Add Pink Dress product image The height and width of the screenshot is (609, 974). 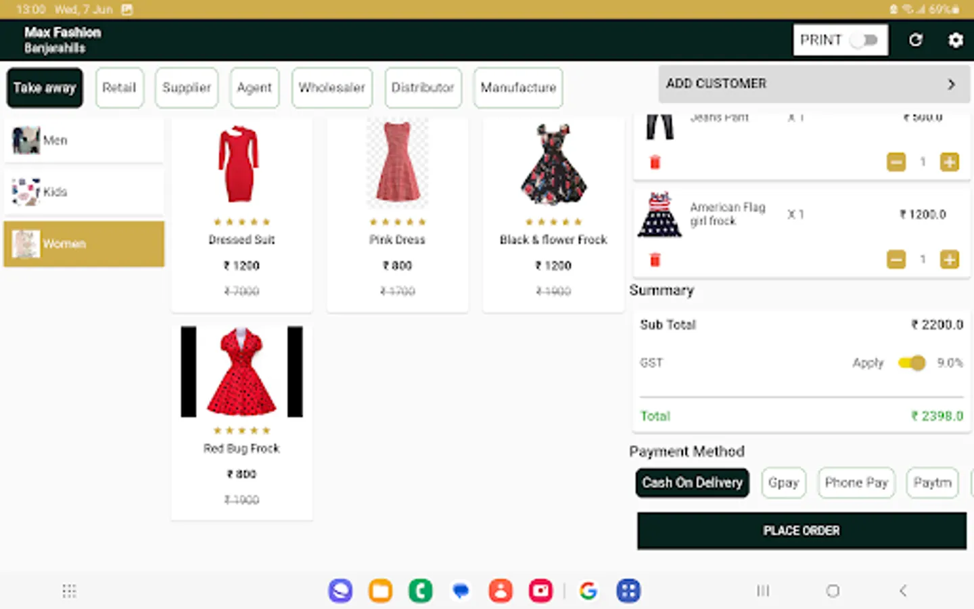[397, 162]
